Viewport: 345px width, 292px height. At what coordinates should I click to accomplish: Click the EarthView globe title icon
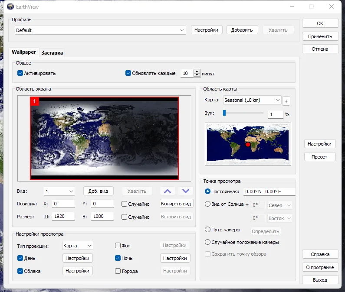click(10, 6)
